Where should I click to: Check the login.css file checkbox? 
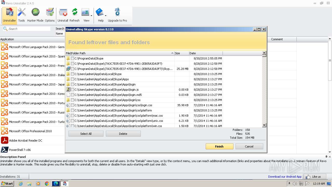[72, 105]
